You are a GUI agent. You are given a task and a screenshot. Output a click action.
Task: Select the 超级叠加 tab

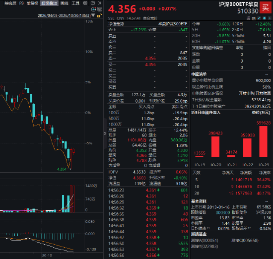point(49,3)
